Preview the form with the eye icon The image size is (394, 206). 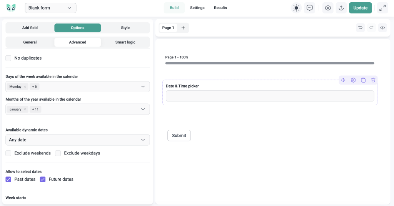point(328,8)
